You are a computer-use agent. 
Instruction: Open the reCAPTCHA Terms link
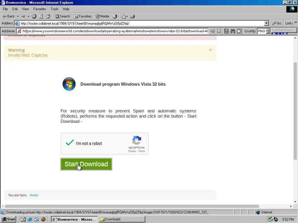click(x=142, y=151)
